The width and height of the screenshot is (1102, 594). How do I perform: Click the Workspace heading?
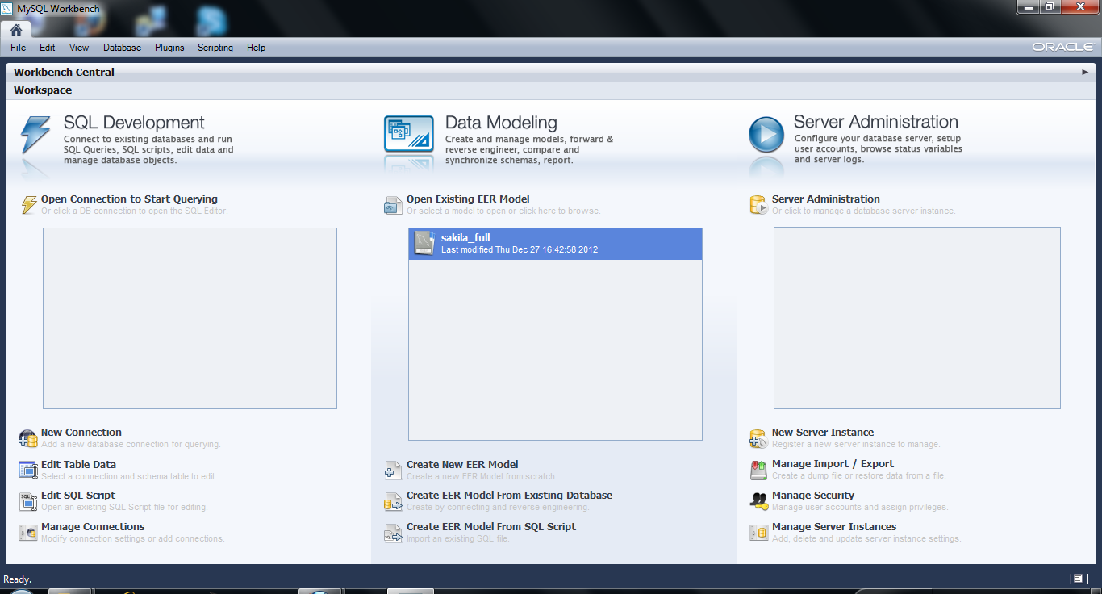[x=43, y=90]
